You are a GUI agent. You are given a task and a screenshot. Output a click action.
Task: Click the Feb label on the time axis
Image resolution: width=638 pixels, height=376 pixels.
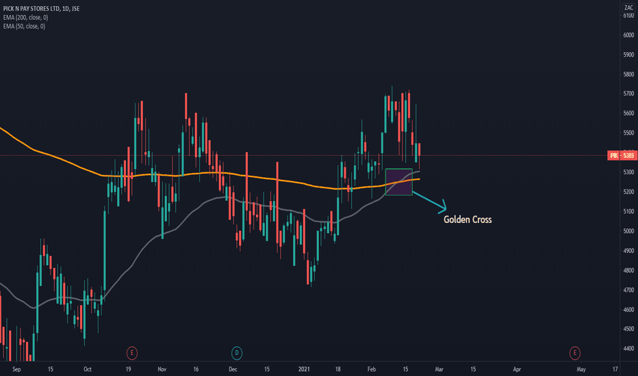tap(372, 369)
